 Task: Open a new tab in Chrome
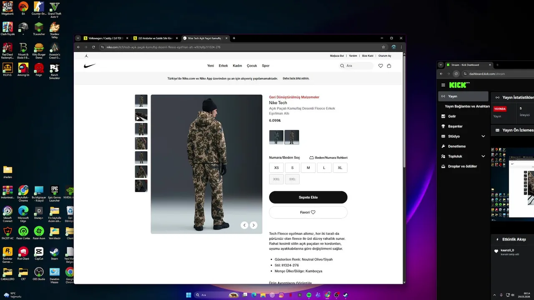coord(234,38)
